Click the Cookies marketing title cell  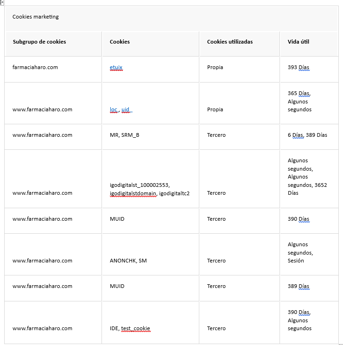tap(171, 19)
